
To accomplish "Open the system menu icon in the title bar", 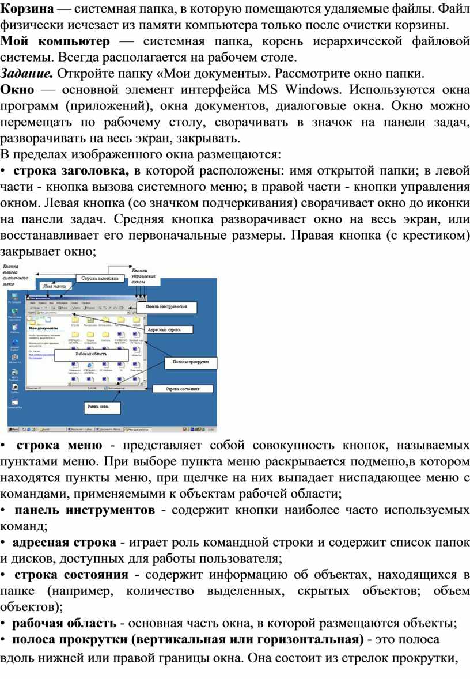I will [29, 298].
